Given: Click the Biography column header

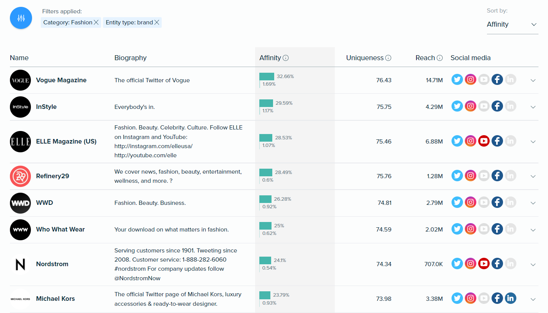Looking at the screenshot, I should pyautogui.click(x=130, y=58).
